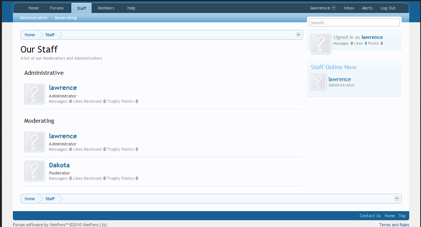
Task: Open the Moderating sub-navigation link
Action: [66, 18]
